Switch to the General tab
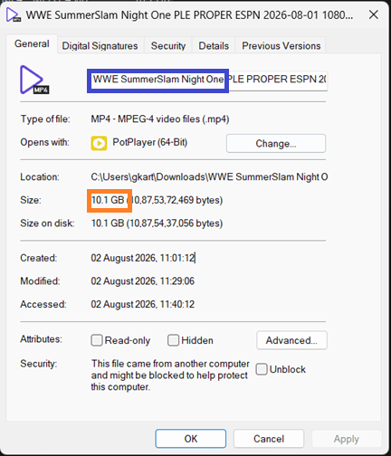Screen dimensions: 391x456 [x=32, y=44]
